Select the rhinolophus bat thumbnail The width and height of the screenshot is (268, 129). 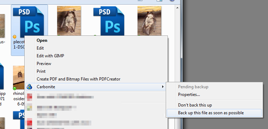[19, 77]
